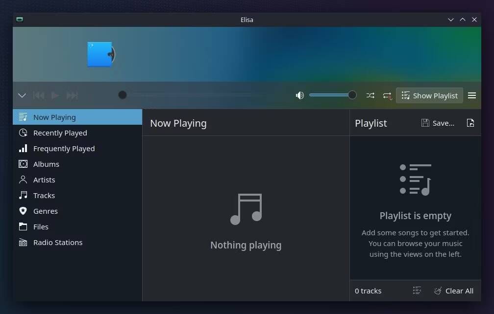Enable shuffle playback

[370, 95]
